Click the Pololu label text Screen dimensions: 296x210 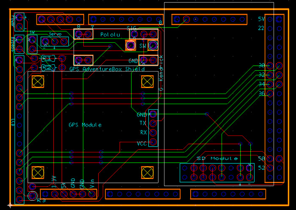click(x=110, y=35)
